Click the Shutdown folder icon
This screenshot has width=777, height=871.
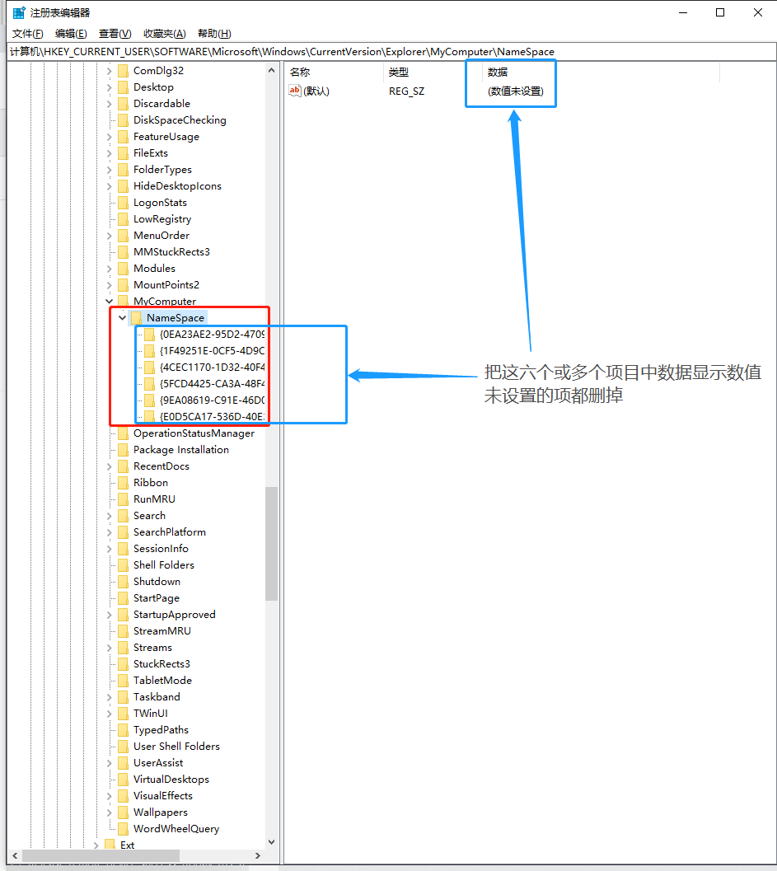[124, 582]
